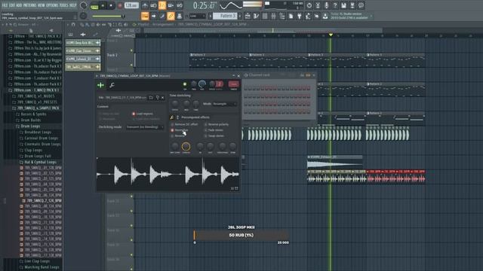The height and width of the screenshot is (271, 483).
Task: Click the chat bubble icon
Action: (361, 5)
